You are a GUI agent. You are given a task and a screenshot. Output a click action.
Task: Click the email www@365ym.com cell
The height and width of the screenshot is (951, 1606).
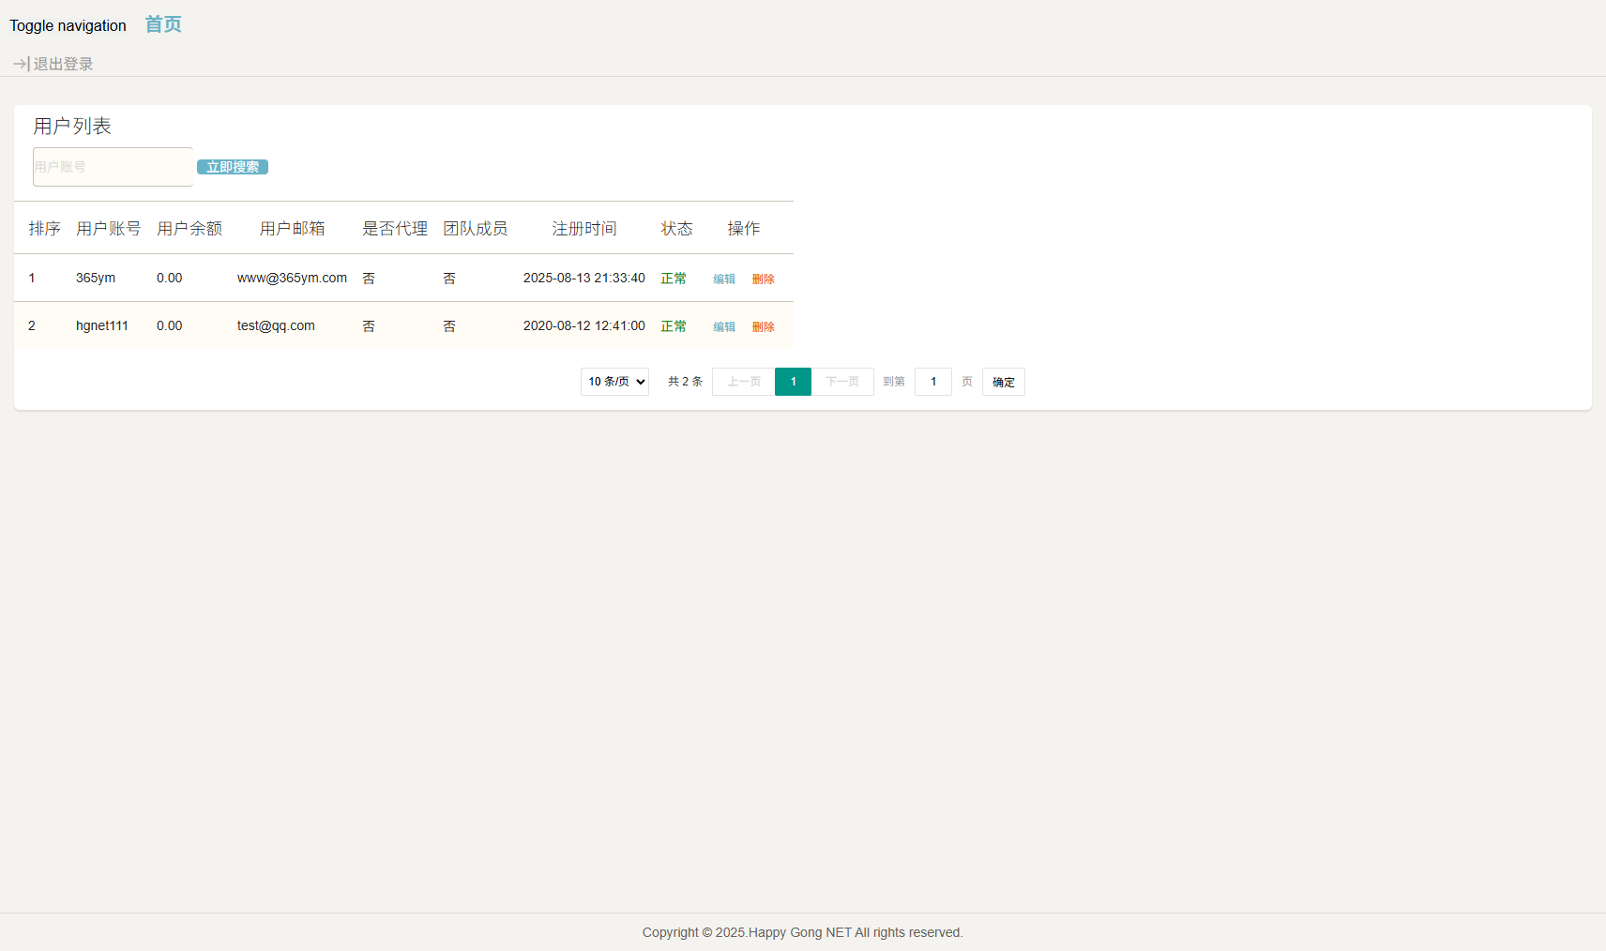pos(292,278)
